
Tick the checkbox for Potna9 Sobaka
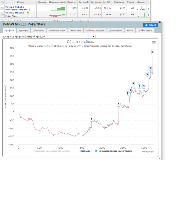click(x=2, y=8)
